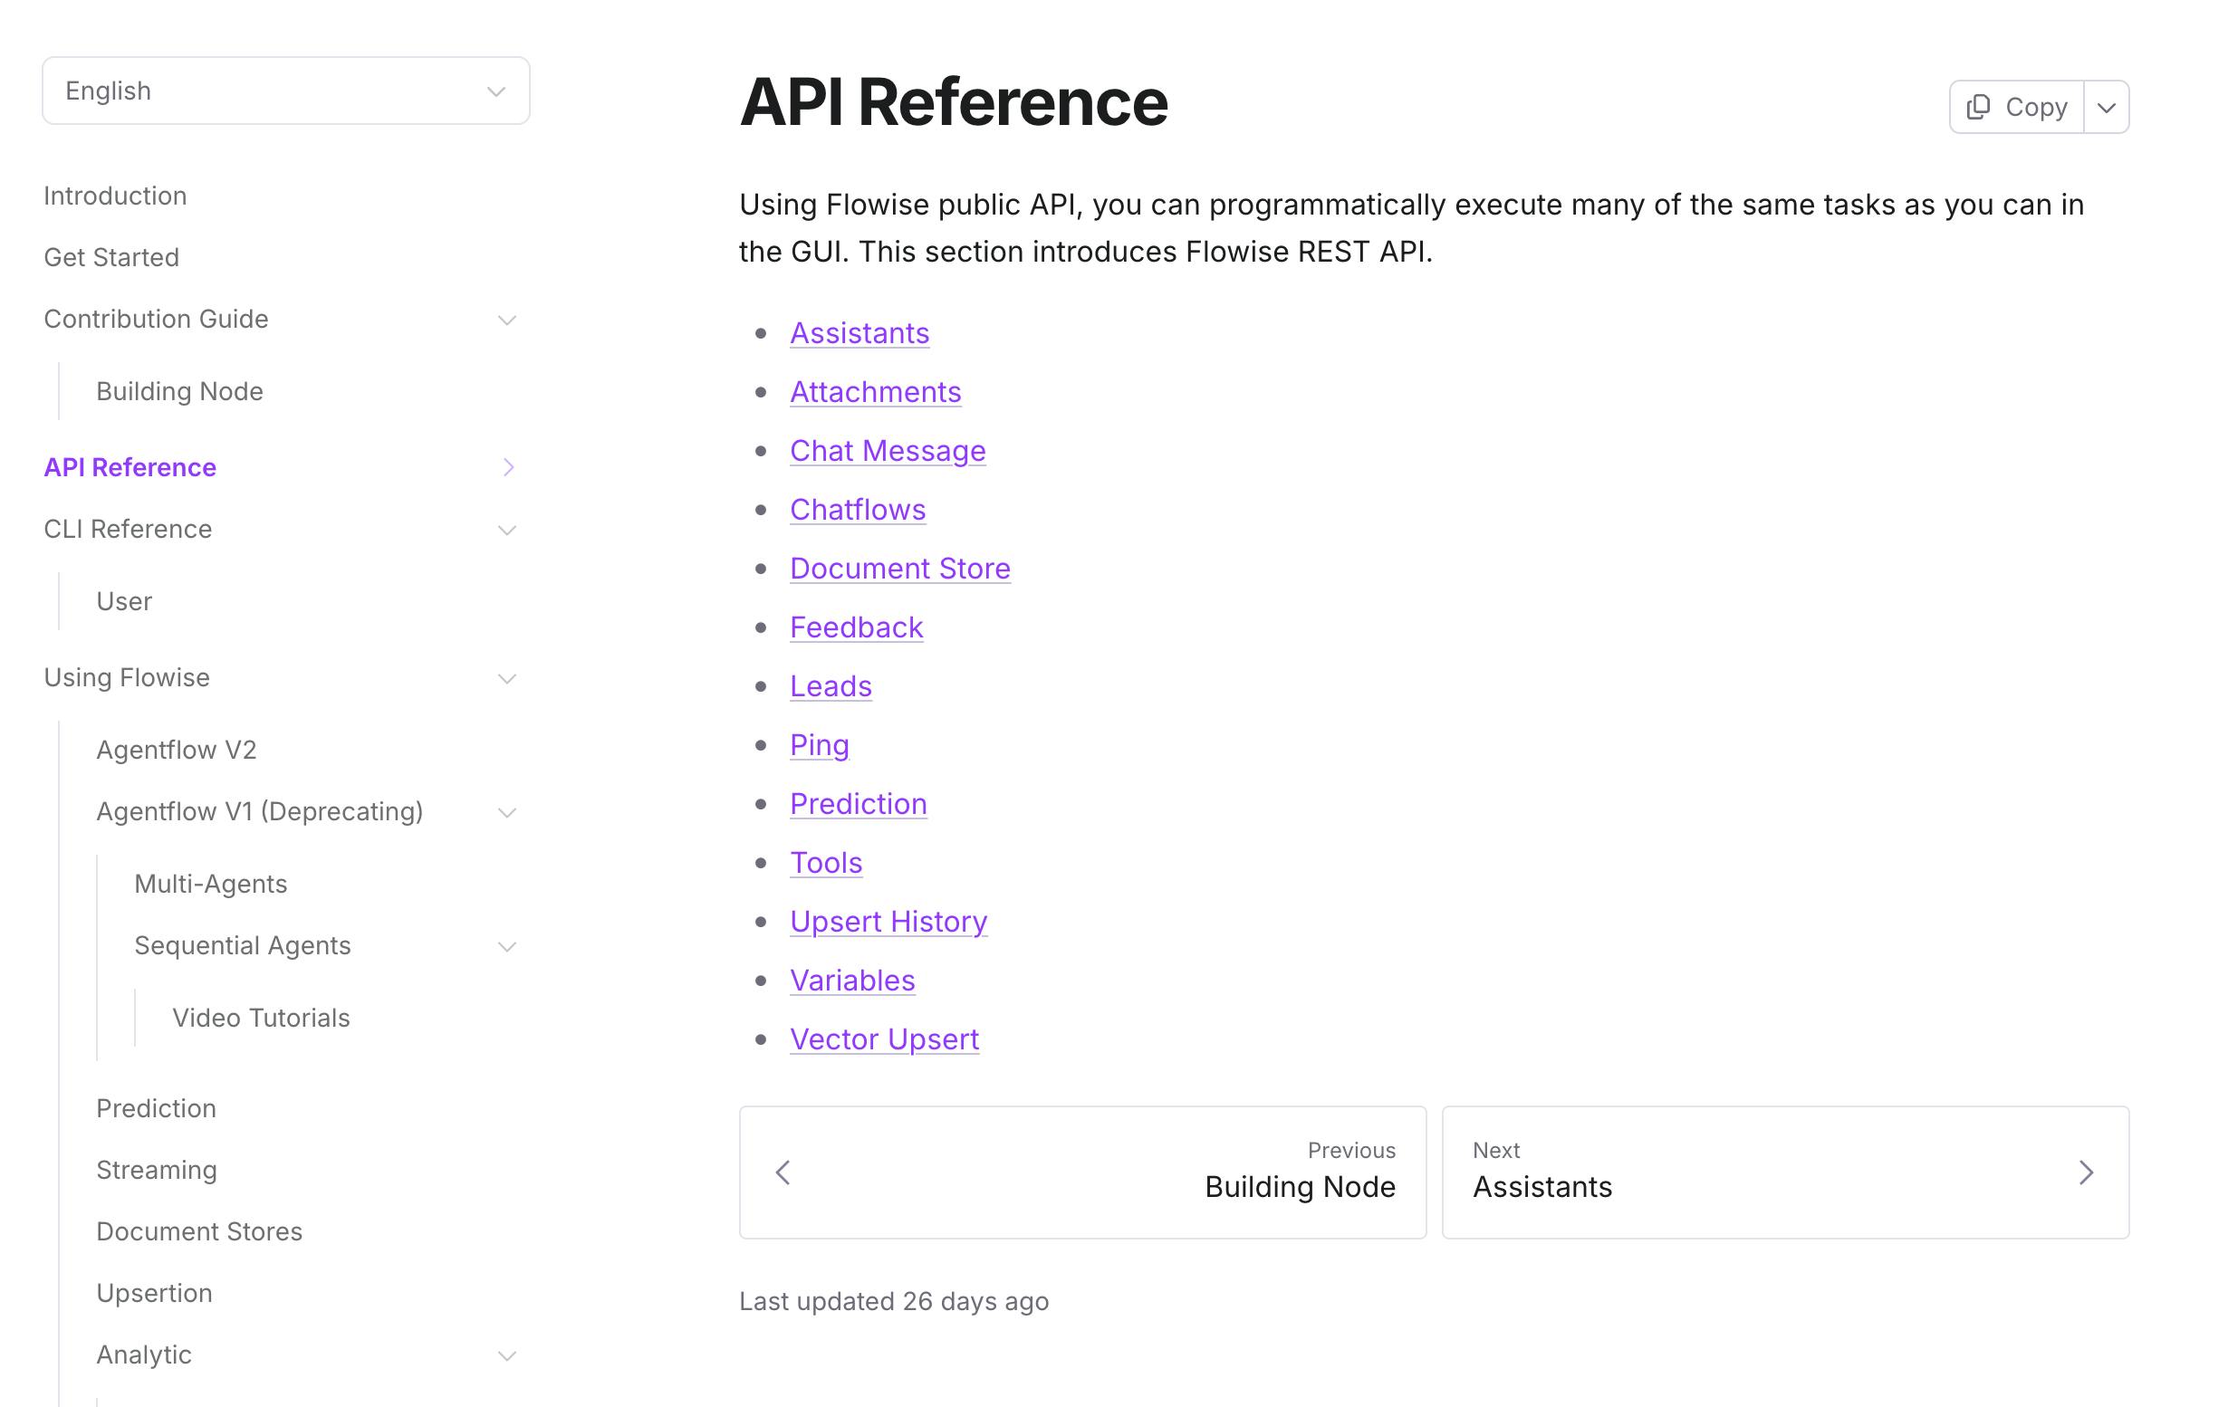Open the Assistants API link
Image resolution: width=2228 pixels, height=1407 pixels.
(860, 333)
